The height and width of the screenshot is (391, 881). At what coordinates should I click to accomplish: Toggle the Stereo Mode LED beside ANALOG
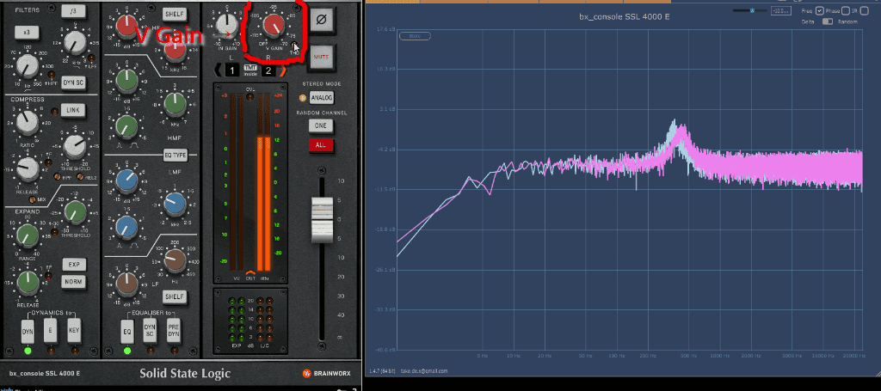303,98
